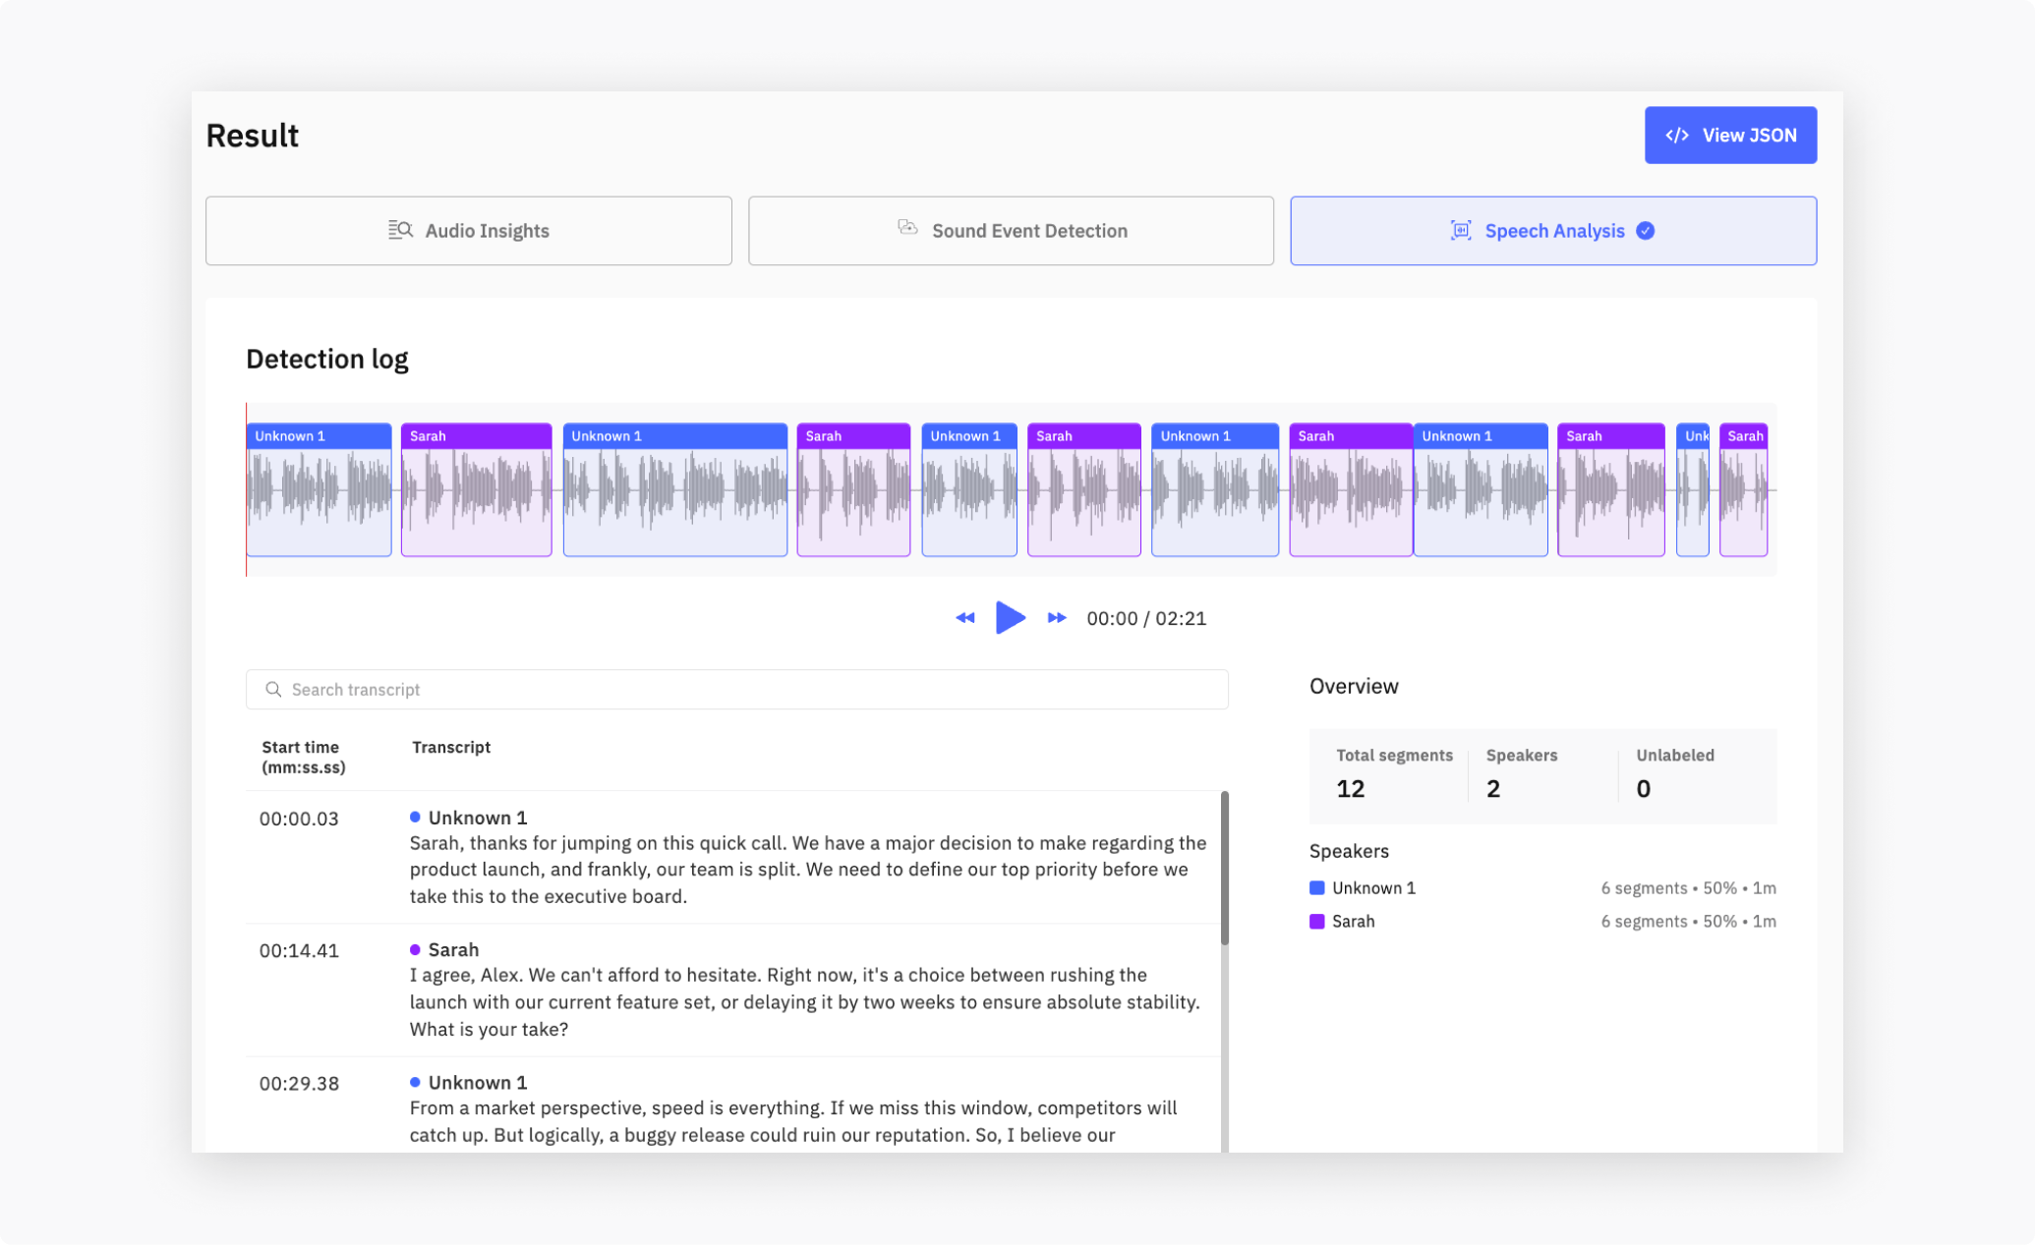Open the Sound Event Detection tab
This screenshot has height=1245, width=2035.
[1011, 231]
